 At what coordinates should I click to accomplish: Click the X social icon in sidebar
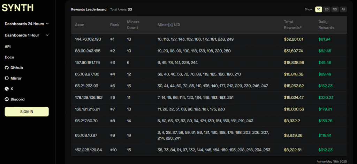coord(7,89)
